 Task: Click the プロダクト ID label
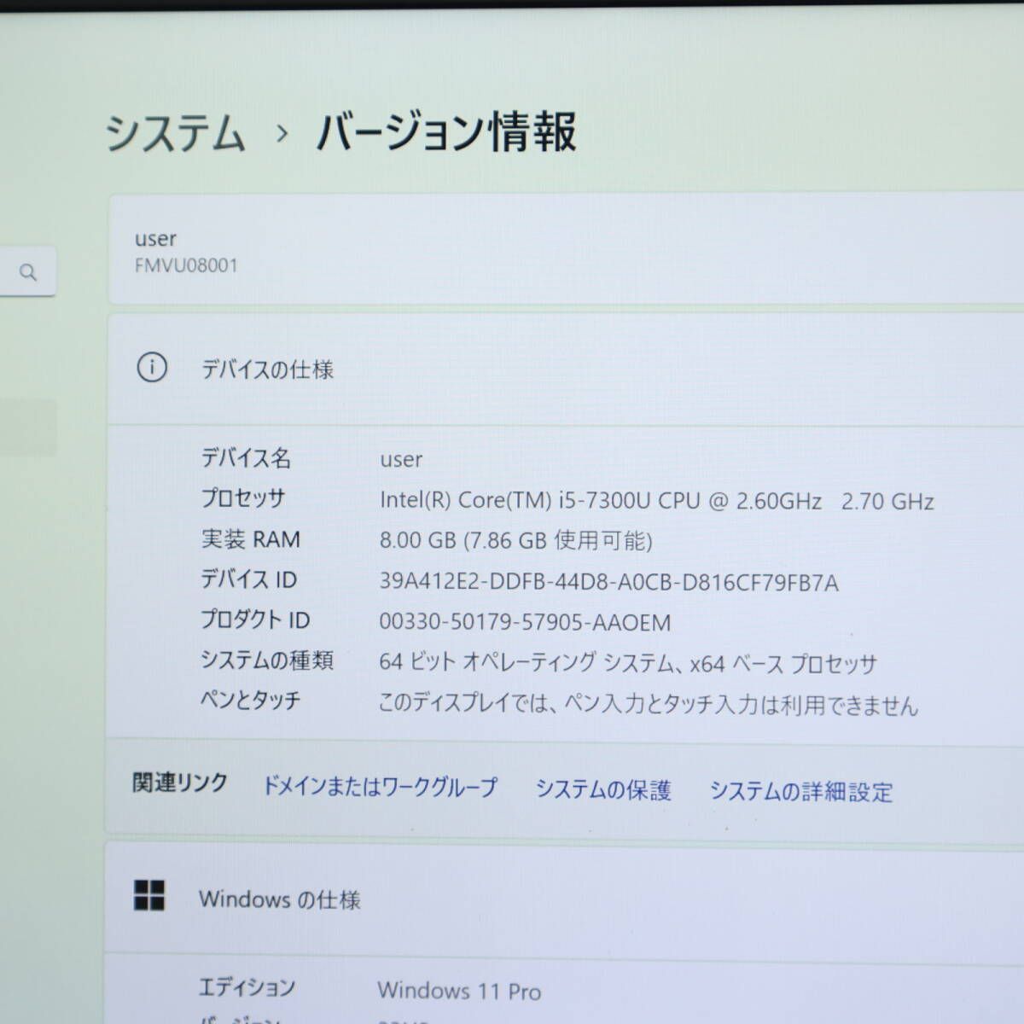pos(255,620)
